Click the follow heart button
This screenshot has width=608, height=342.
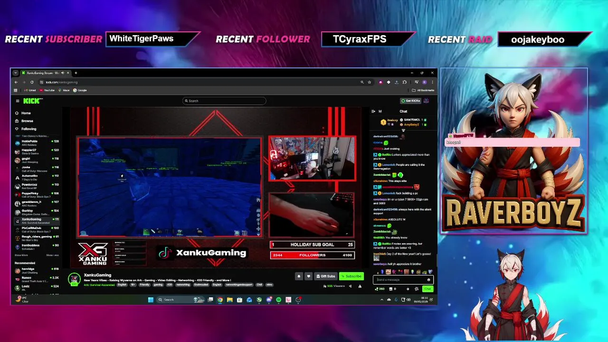point(308,276)
